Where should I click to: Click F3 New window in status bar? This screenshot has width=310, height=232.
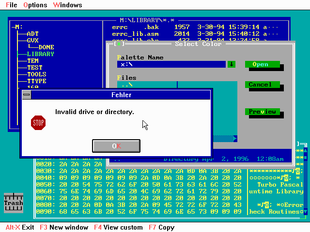tap(64, 227)
